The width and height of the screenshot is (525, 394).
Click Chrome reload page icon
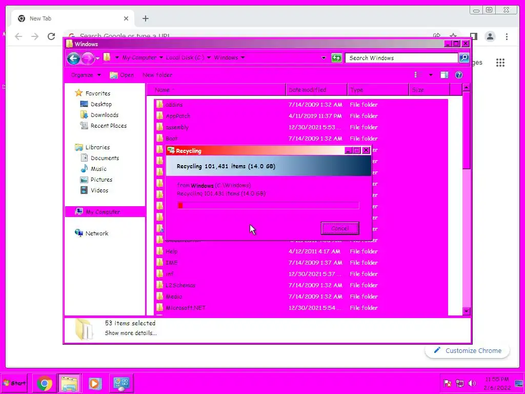pos(51,36)
